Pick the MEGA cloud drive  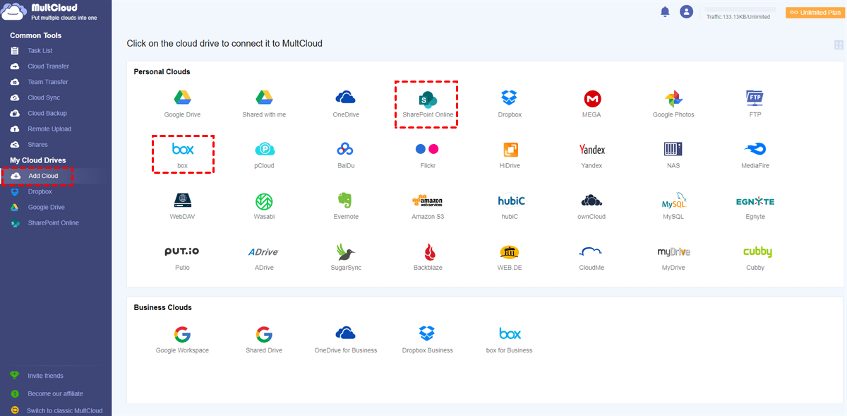tap(591, 103)
